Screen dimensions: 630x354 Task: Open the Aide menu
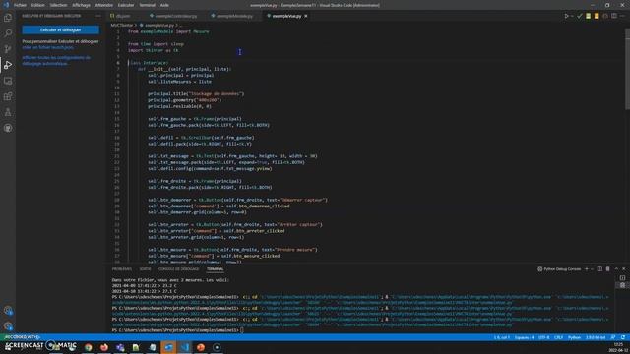pyautogui.click(x=164, y=5)
